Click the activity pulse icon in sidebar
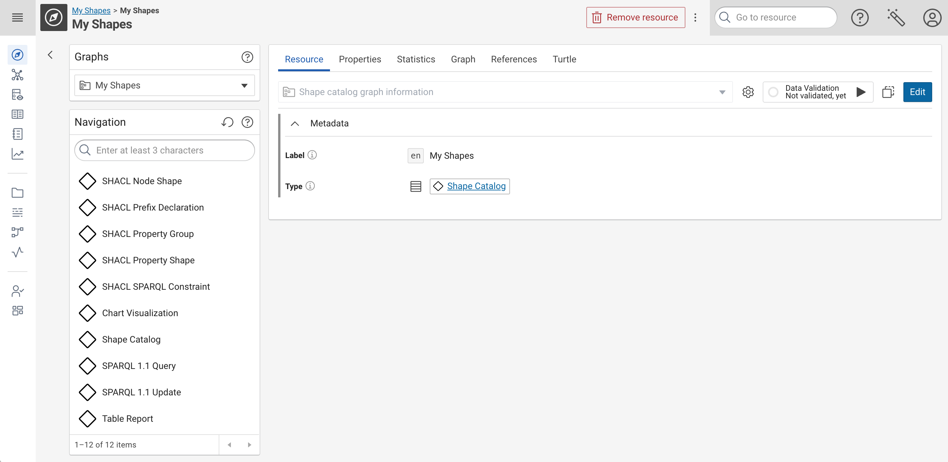 [17, 252]
